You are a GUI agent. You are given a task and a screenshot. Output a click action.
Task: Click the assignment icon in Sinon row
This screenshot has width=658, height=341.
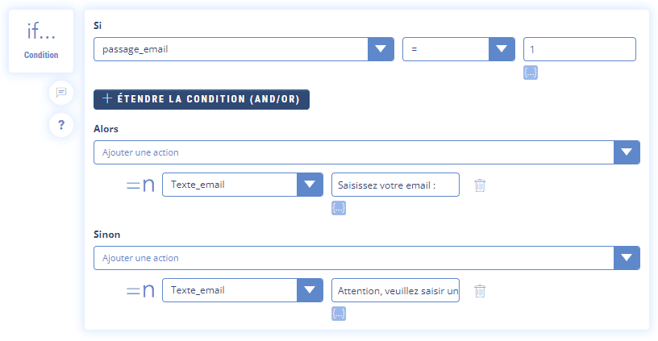tap(140, 291)
